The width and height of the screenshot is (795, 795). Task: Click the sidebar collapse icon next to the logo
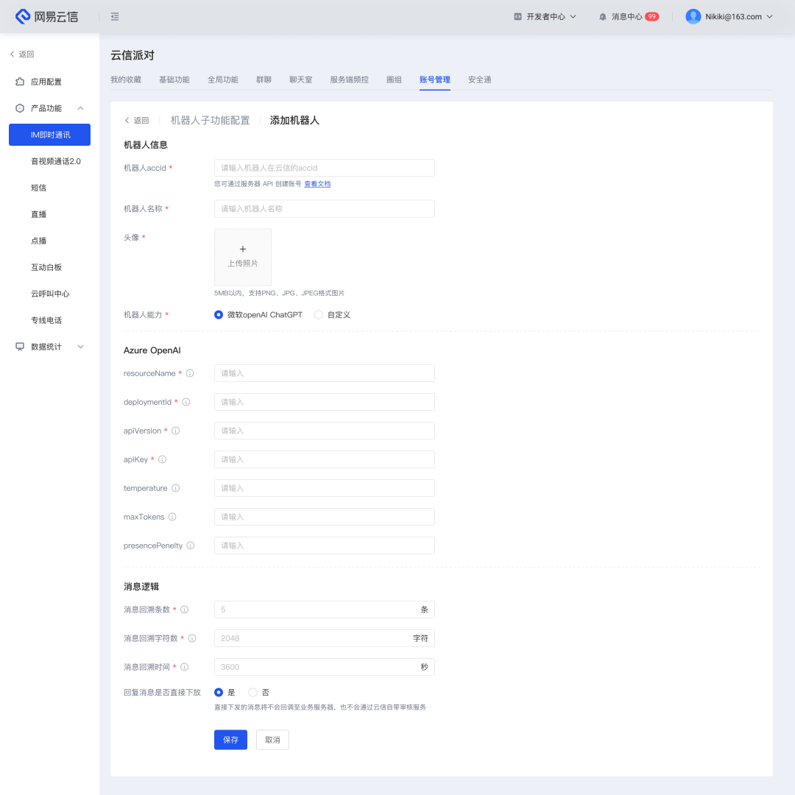115,16
